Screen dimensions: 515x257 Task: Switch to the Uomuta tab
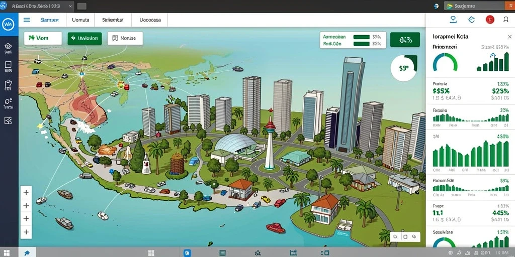(x=80, y=20)
